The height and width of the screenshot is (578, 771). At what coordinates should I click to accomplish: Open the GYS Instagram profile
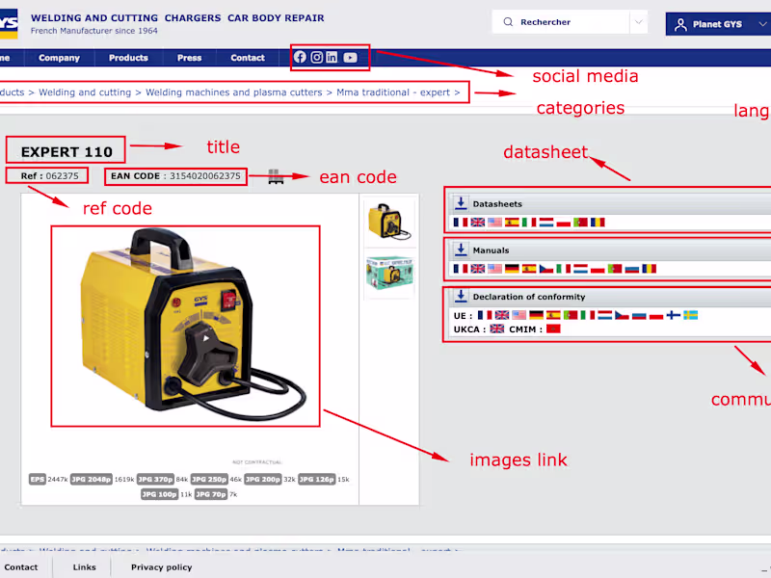(x=316, y=58)
